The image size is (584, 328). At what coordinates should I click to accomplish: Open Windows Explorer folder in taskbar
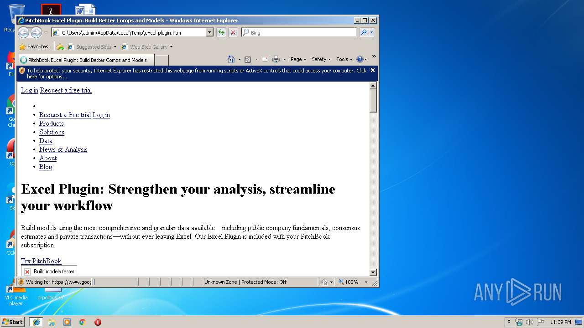(52, 322)
